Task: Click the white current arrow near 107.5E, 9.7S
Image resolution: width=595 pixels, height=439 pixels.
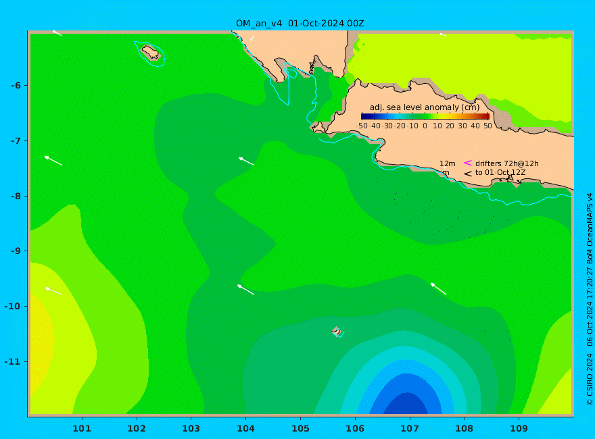Action: point(438,288)
